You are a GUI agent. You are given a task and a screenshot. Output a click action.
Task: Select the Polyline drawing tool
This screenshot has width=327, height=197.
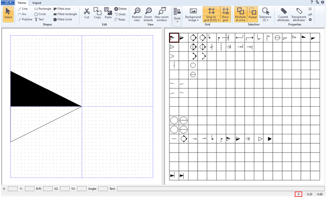click(25, 20)
